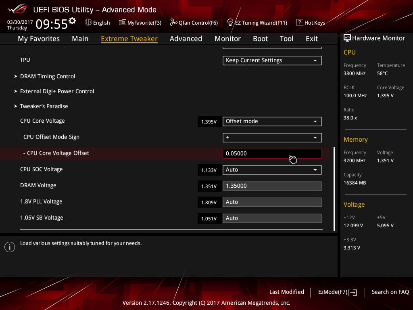Click the info icon in help area
Screen dimensions: 413x310
[x=9, y=247]
